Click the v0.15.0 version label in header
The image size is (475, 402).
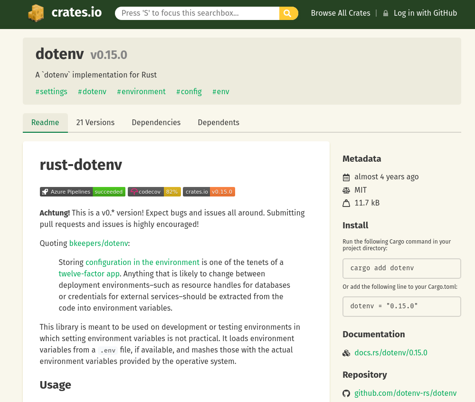[x=109, y=55]
